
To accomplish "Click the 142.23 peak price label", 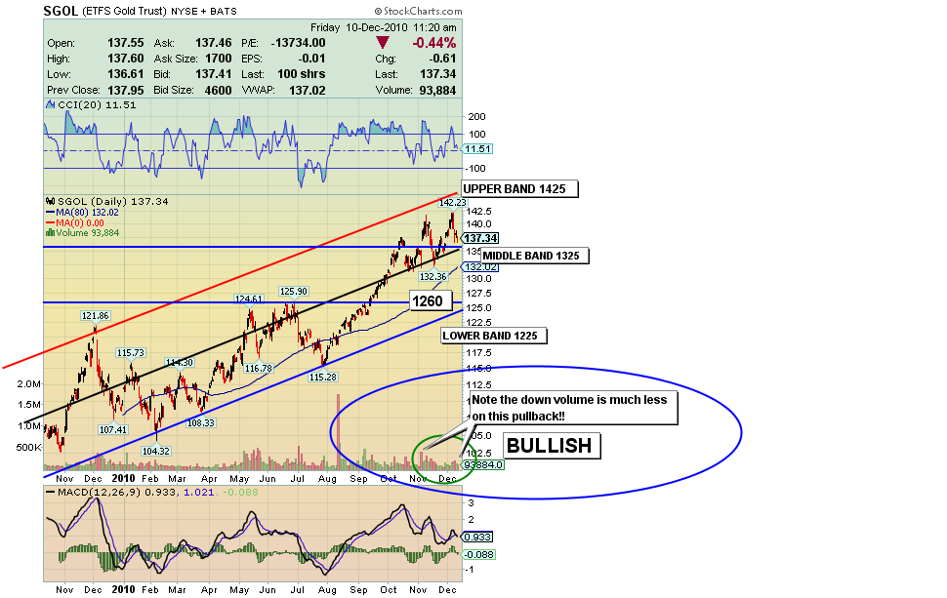I will pyautogui.click(x=452, y=203).
